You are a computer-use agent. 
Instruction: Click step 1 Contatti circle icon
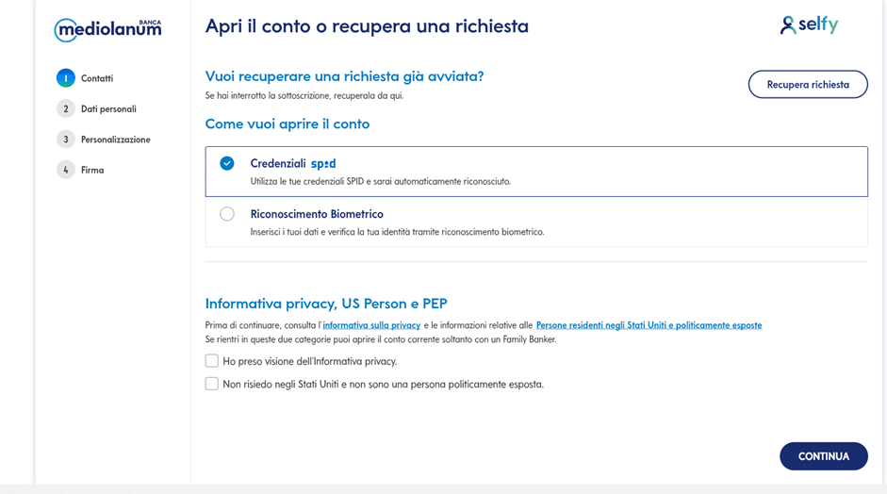click(x=66, y=78)
